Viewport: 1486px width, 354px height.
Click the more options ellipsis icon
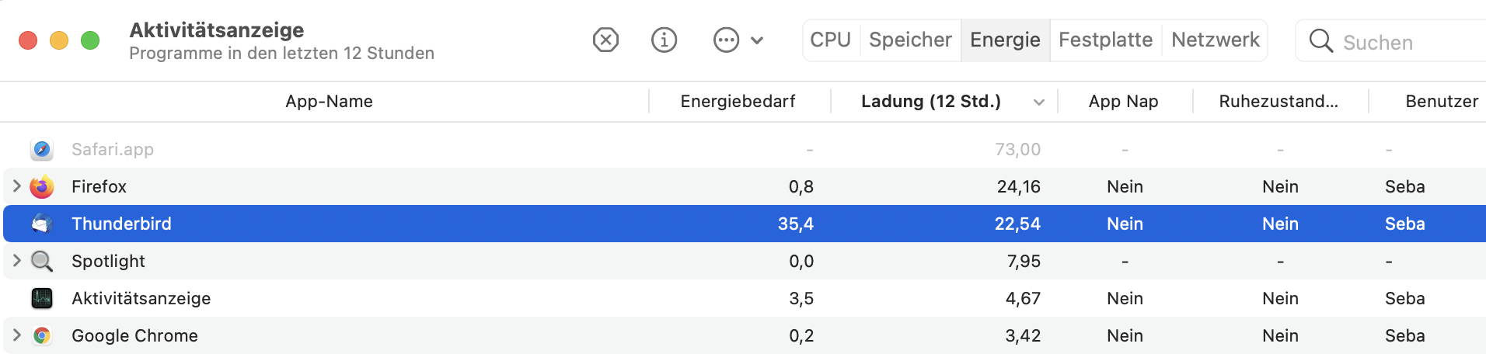(726, 40)
